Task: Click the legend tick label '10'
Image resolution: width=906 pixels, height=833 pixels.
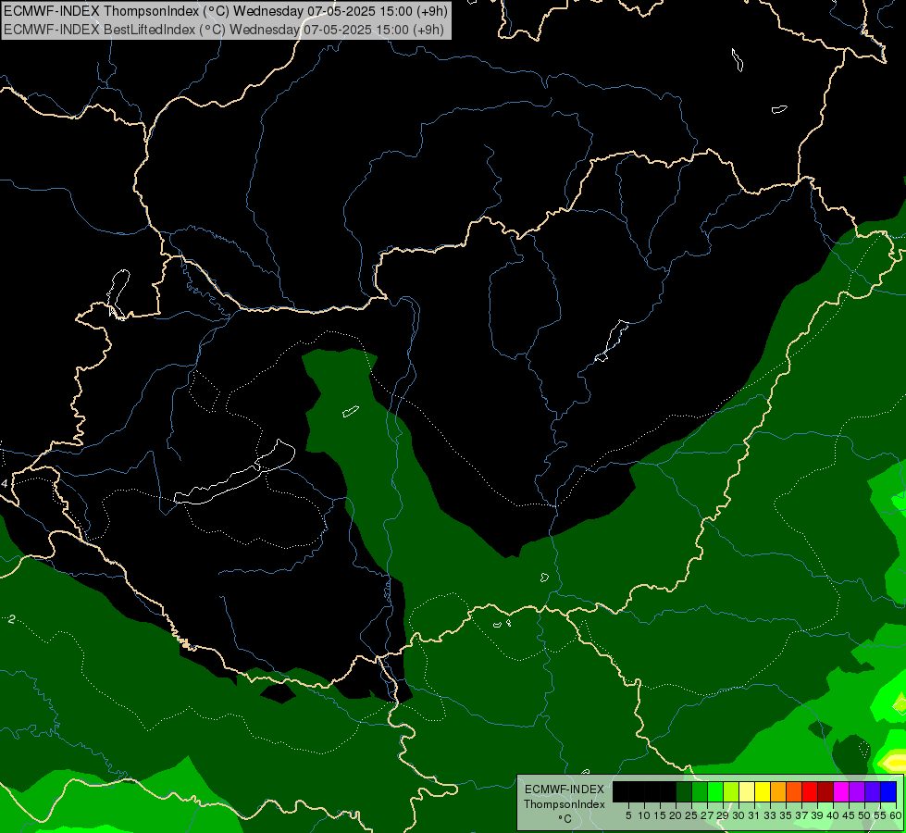Action: pyautogui.click(x=644, y=815)
